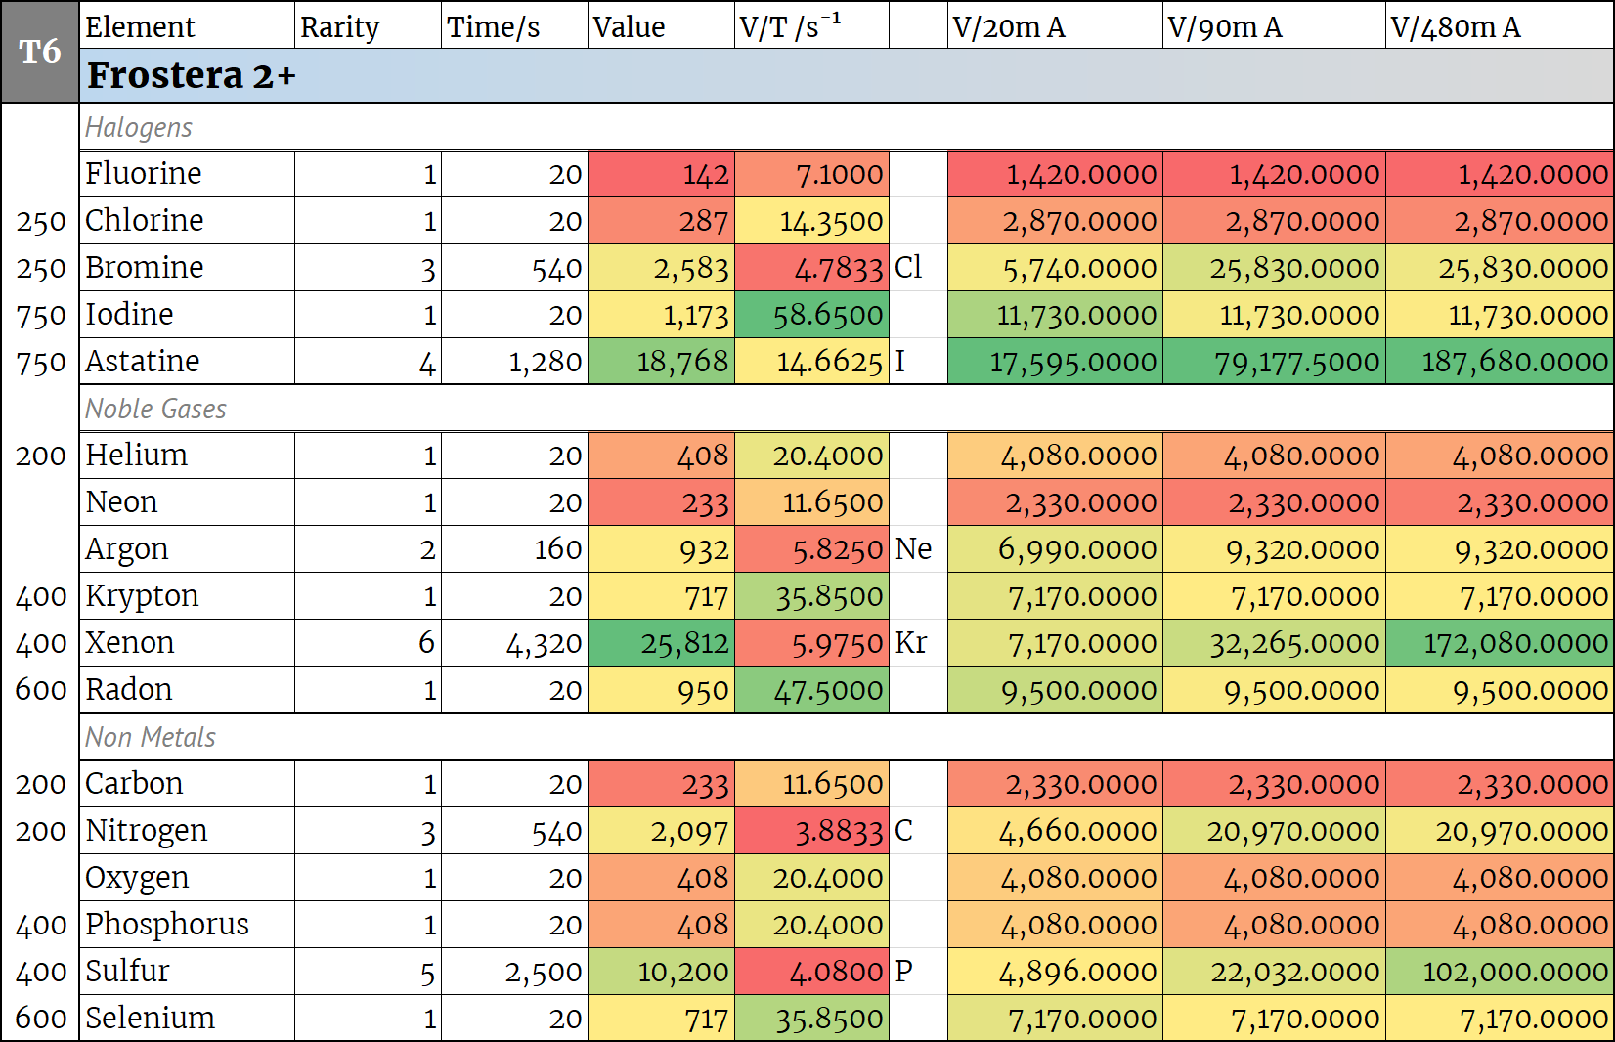Click Radon's V/T cell 47.5000
This screenshot has height=1042, width=1615.
[x=811, y=690]
